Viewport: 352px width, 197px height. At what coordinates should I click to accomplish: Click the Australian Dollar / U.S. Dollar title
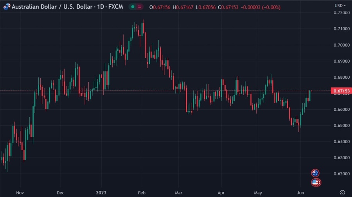[x=52, y=7]
